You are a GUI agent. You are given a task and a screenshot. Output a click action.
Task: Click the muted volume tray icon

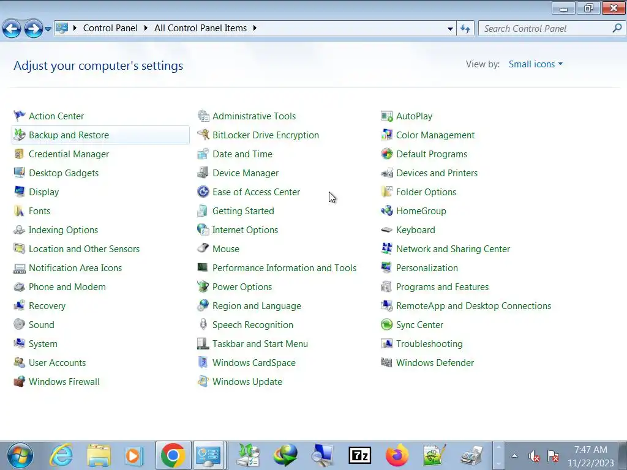[x=534, y=455]
